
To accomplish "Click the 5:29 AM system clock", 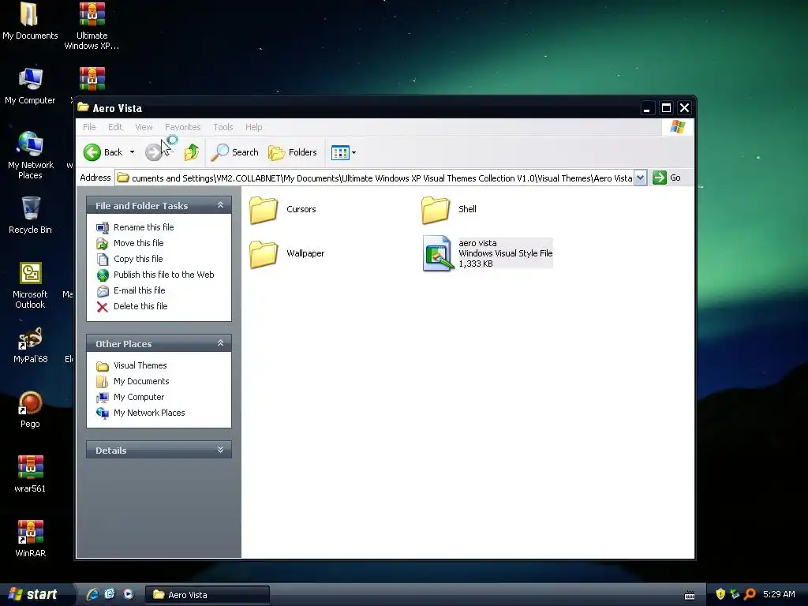I will pyautogui.click(x=779, y=594).
